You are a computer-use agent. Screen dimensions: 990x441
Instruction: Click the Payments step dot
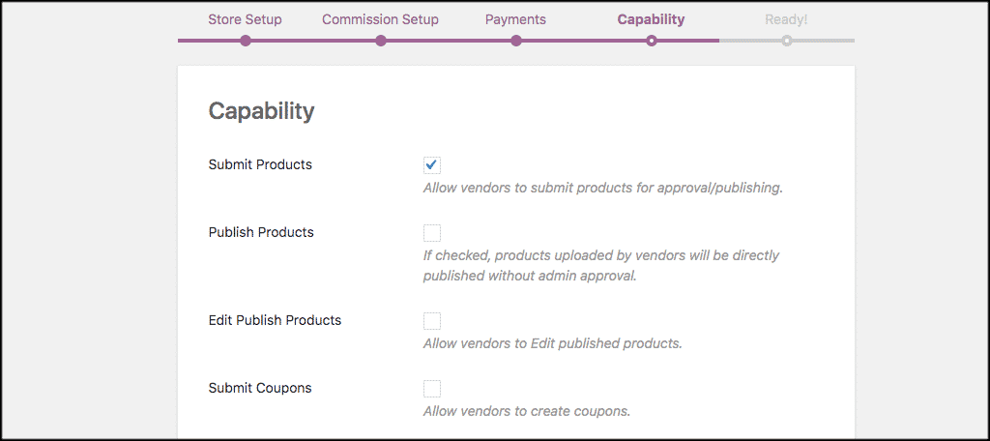(516, 41)
